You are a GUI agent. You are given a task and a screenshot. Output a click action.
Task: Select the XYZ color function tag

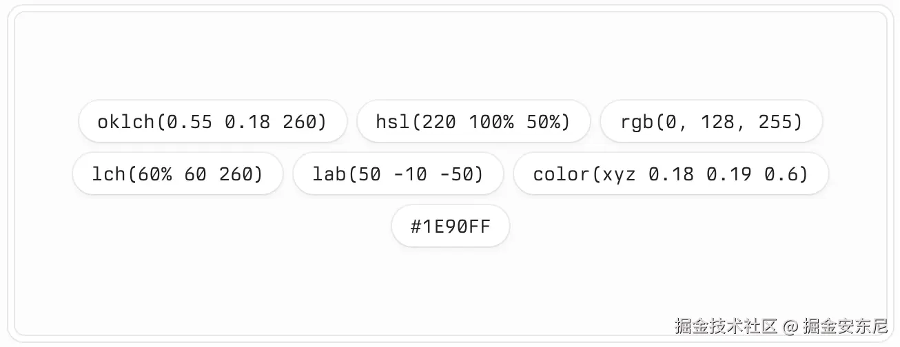tap(671, 173)
